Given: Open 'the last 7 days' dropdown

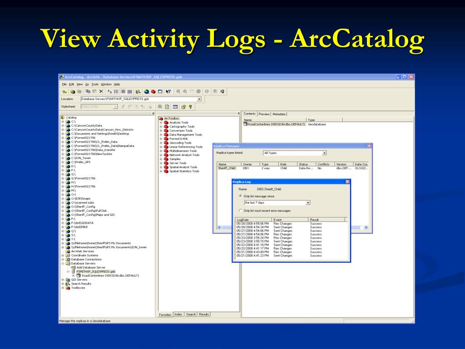Looking at the screenshot, I should (308, 203).
